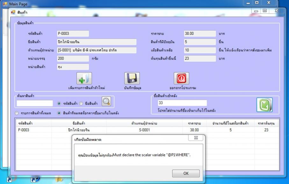
Task: Select the รหัสสินค้า search radio button
Action: pos(59,104)
